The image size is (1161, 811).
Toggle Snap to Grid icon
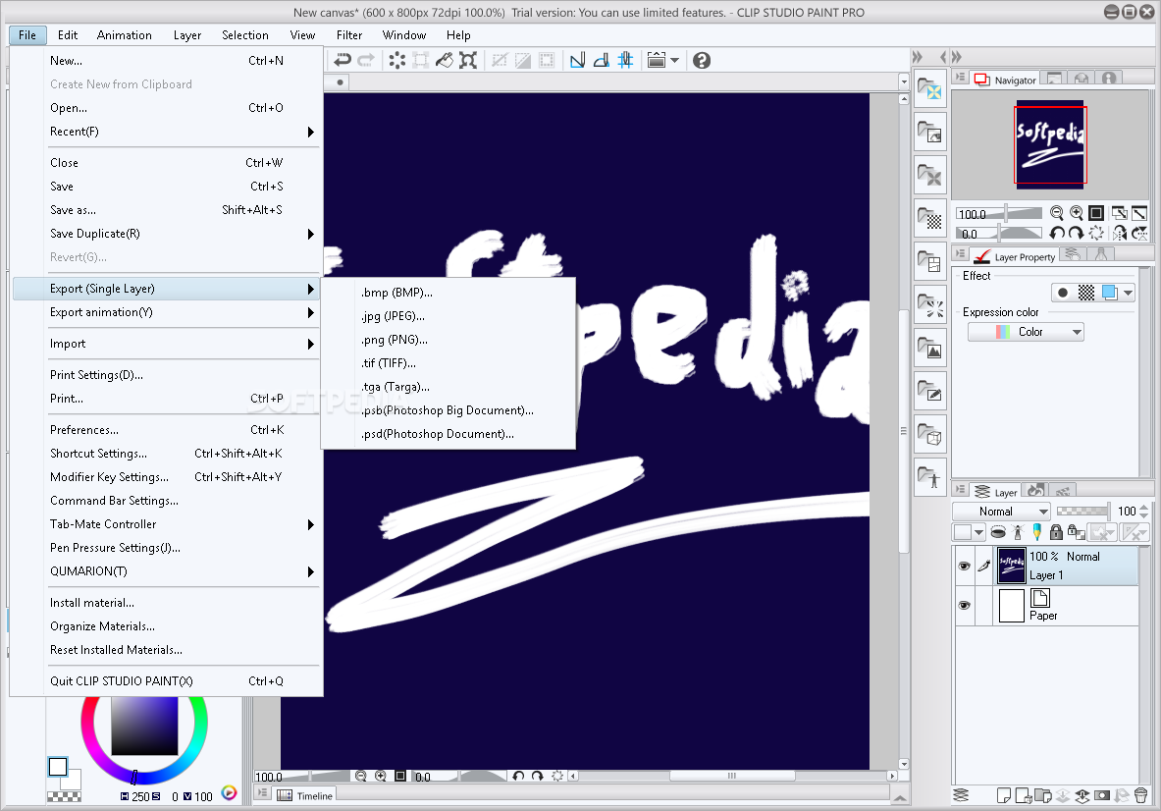[x=626, y=60]
